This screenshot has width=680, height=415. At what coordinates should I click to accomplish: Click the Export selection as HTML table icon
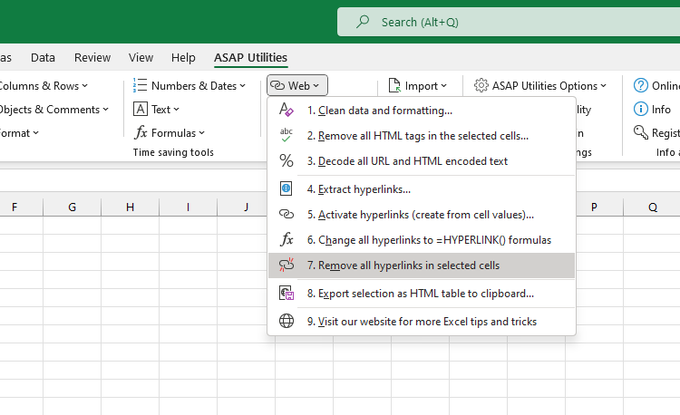click(287, 294)
